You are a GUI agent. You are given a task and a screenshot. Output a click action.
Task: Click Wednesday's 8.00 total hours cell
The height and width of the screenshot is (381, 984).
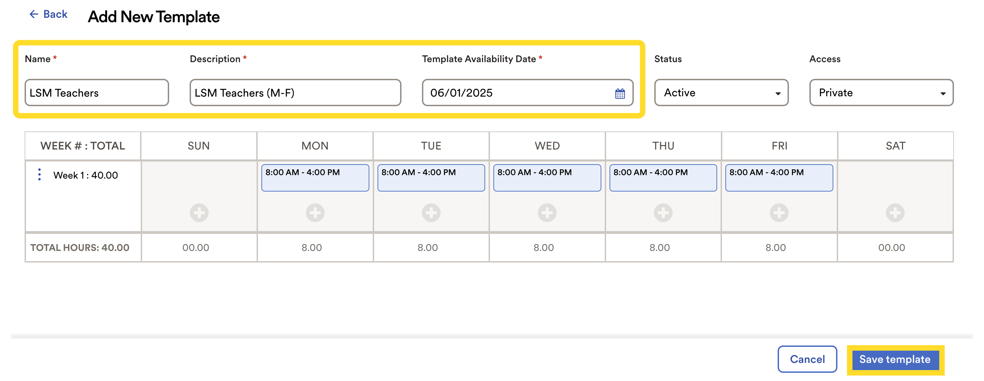547,248
